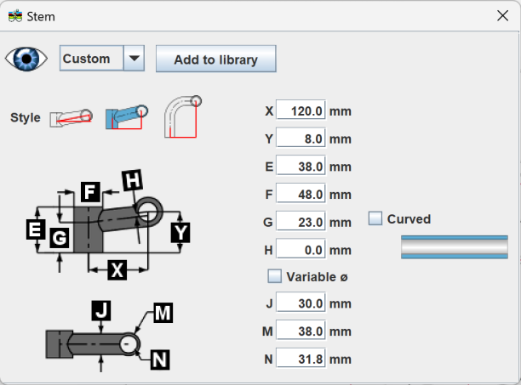521x385 pixels.
Task: Select the straight angled stem style icon
Action: coord(72,118)
